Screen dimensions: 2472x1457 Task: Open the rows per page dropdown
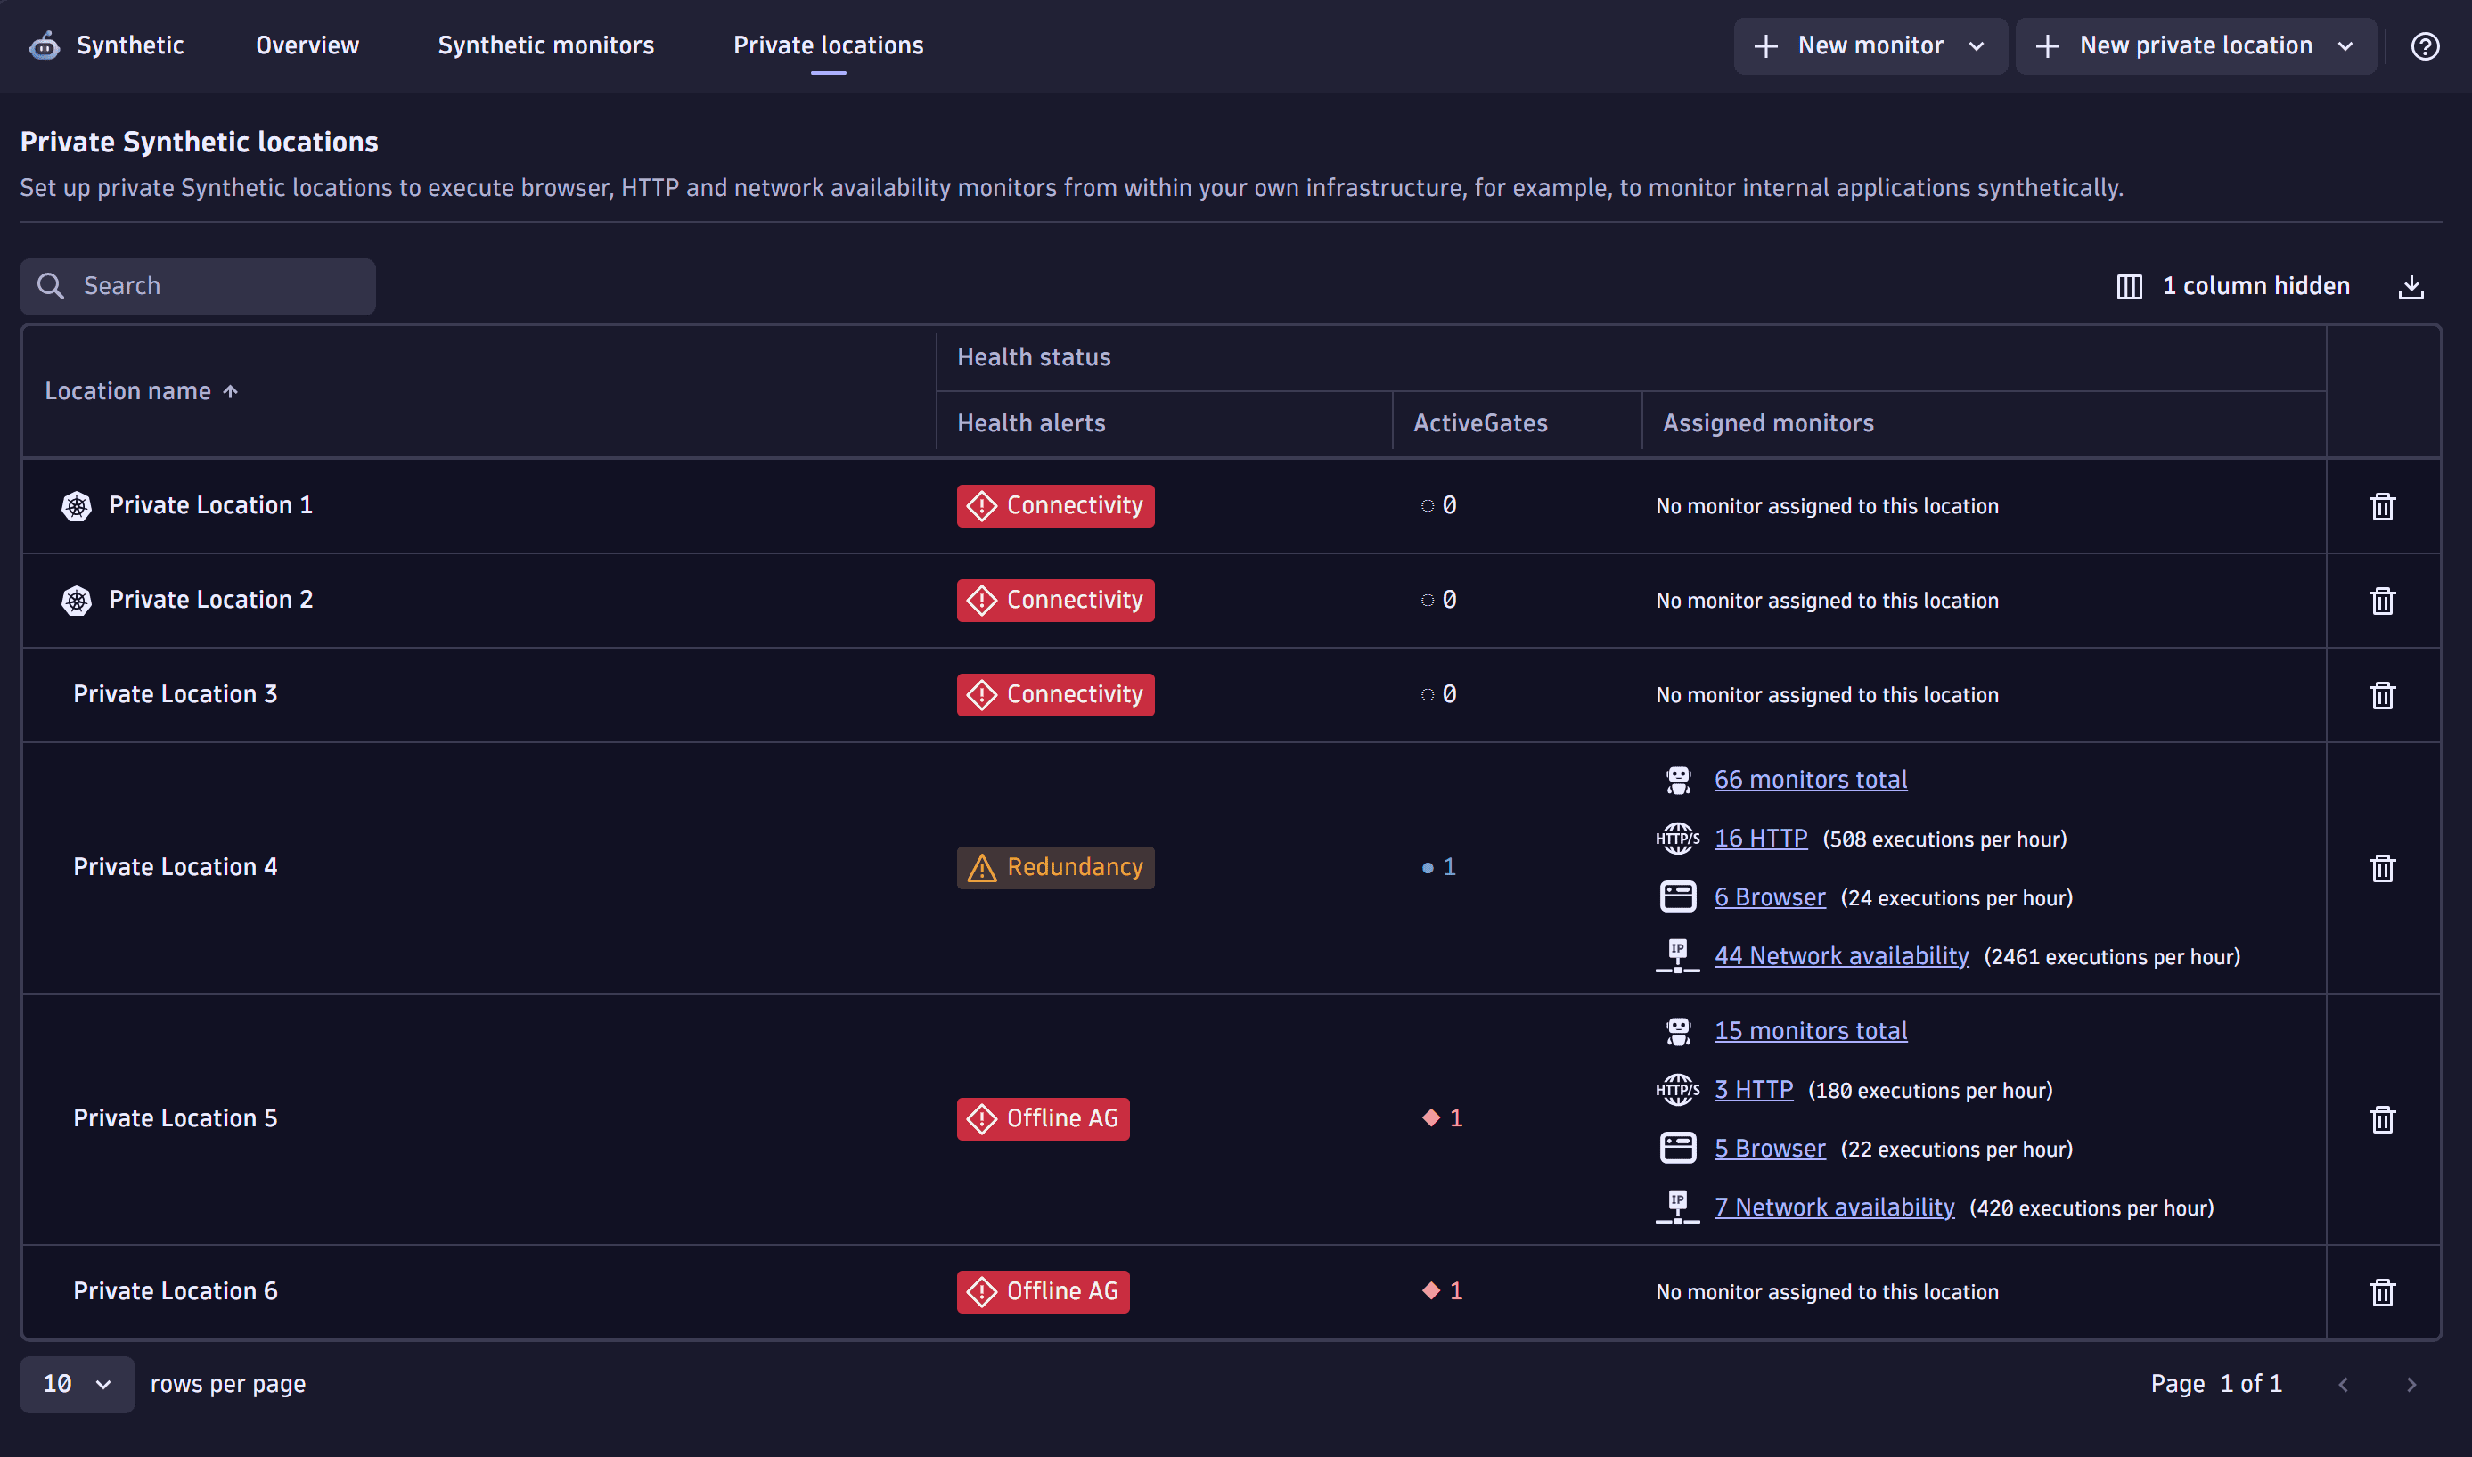coord(77,1383)
